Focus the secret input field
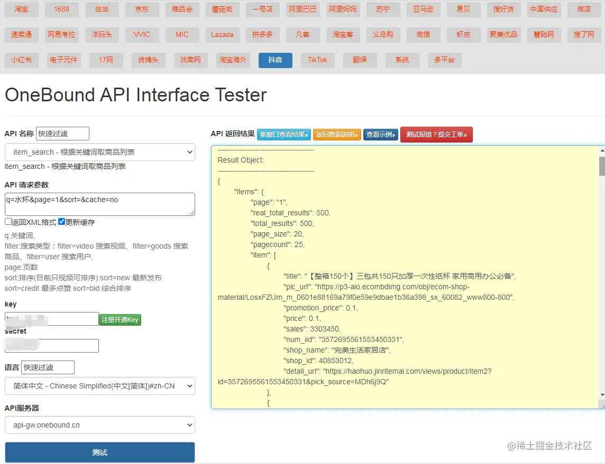Viewport: 605px width, 464px height. (x=52, y=345)
